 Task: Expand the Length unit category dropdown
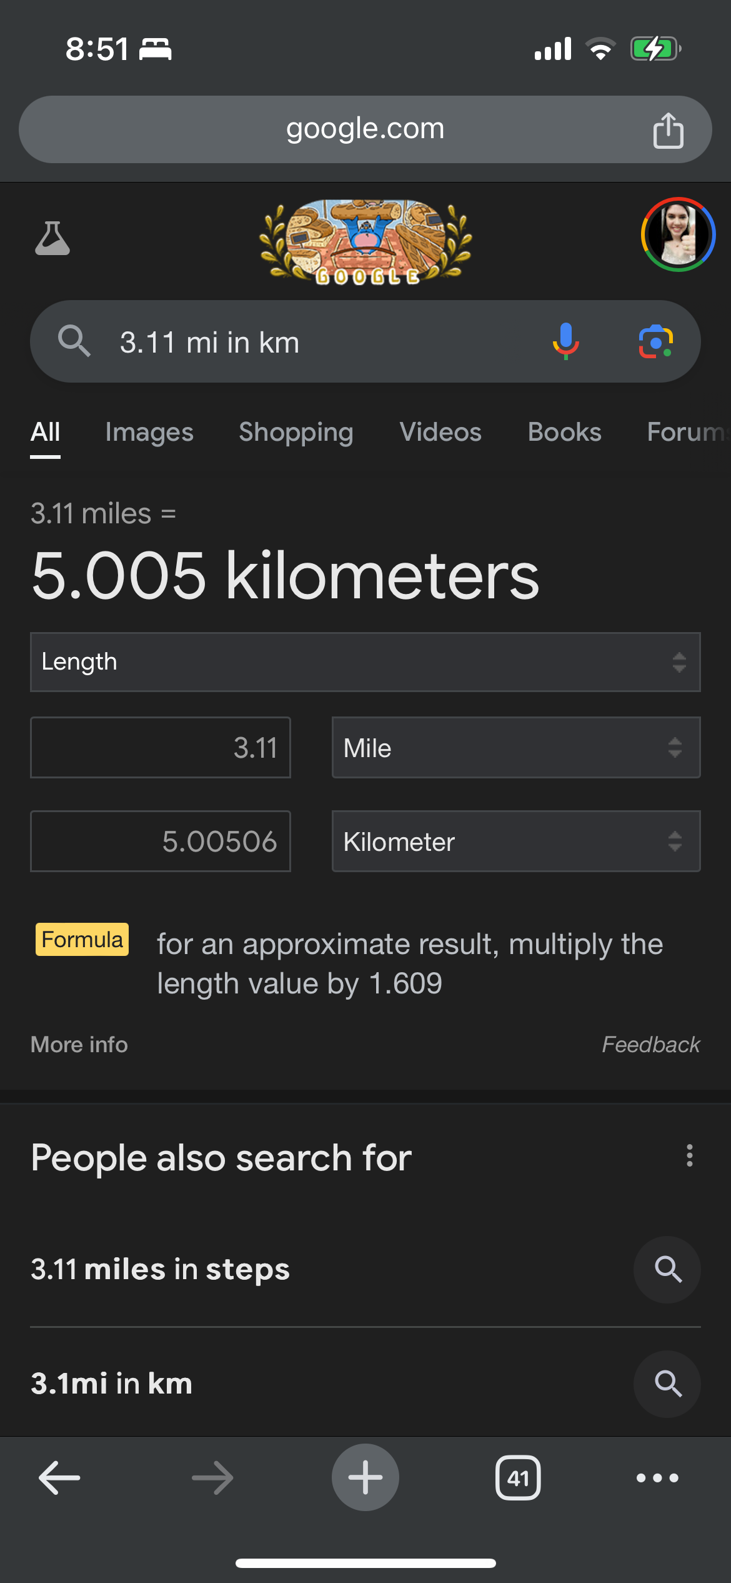[365, 662]
